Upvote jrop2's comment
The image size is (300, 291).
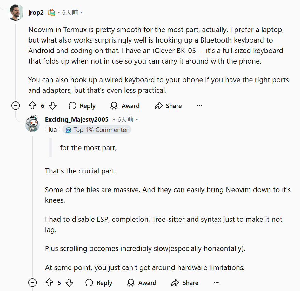33,106
